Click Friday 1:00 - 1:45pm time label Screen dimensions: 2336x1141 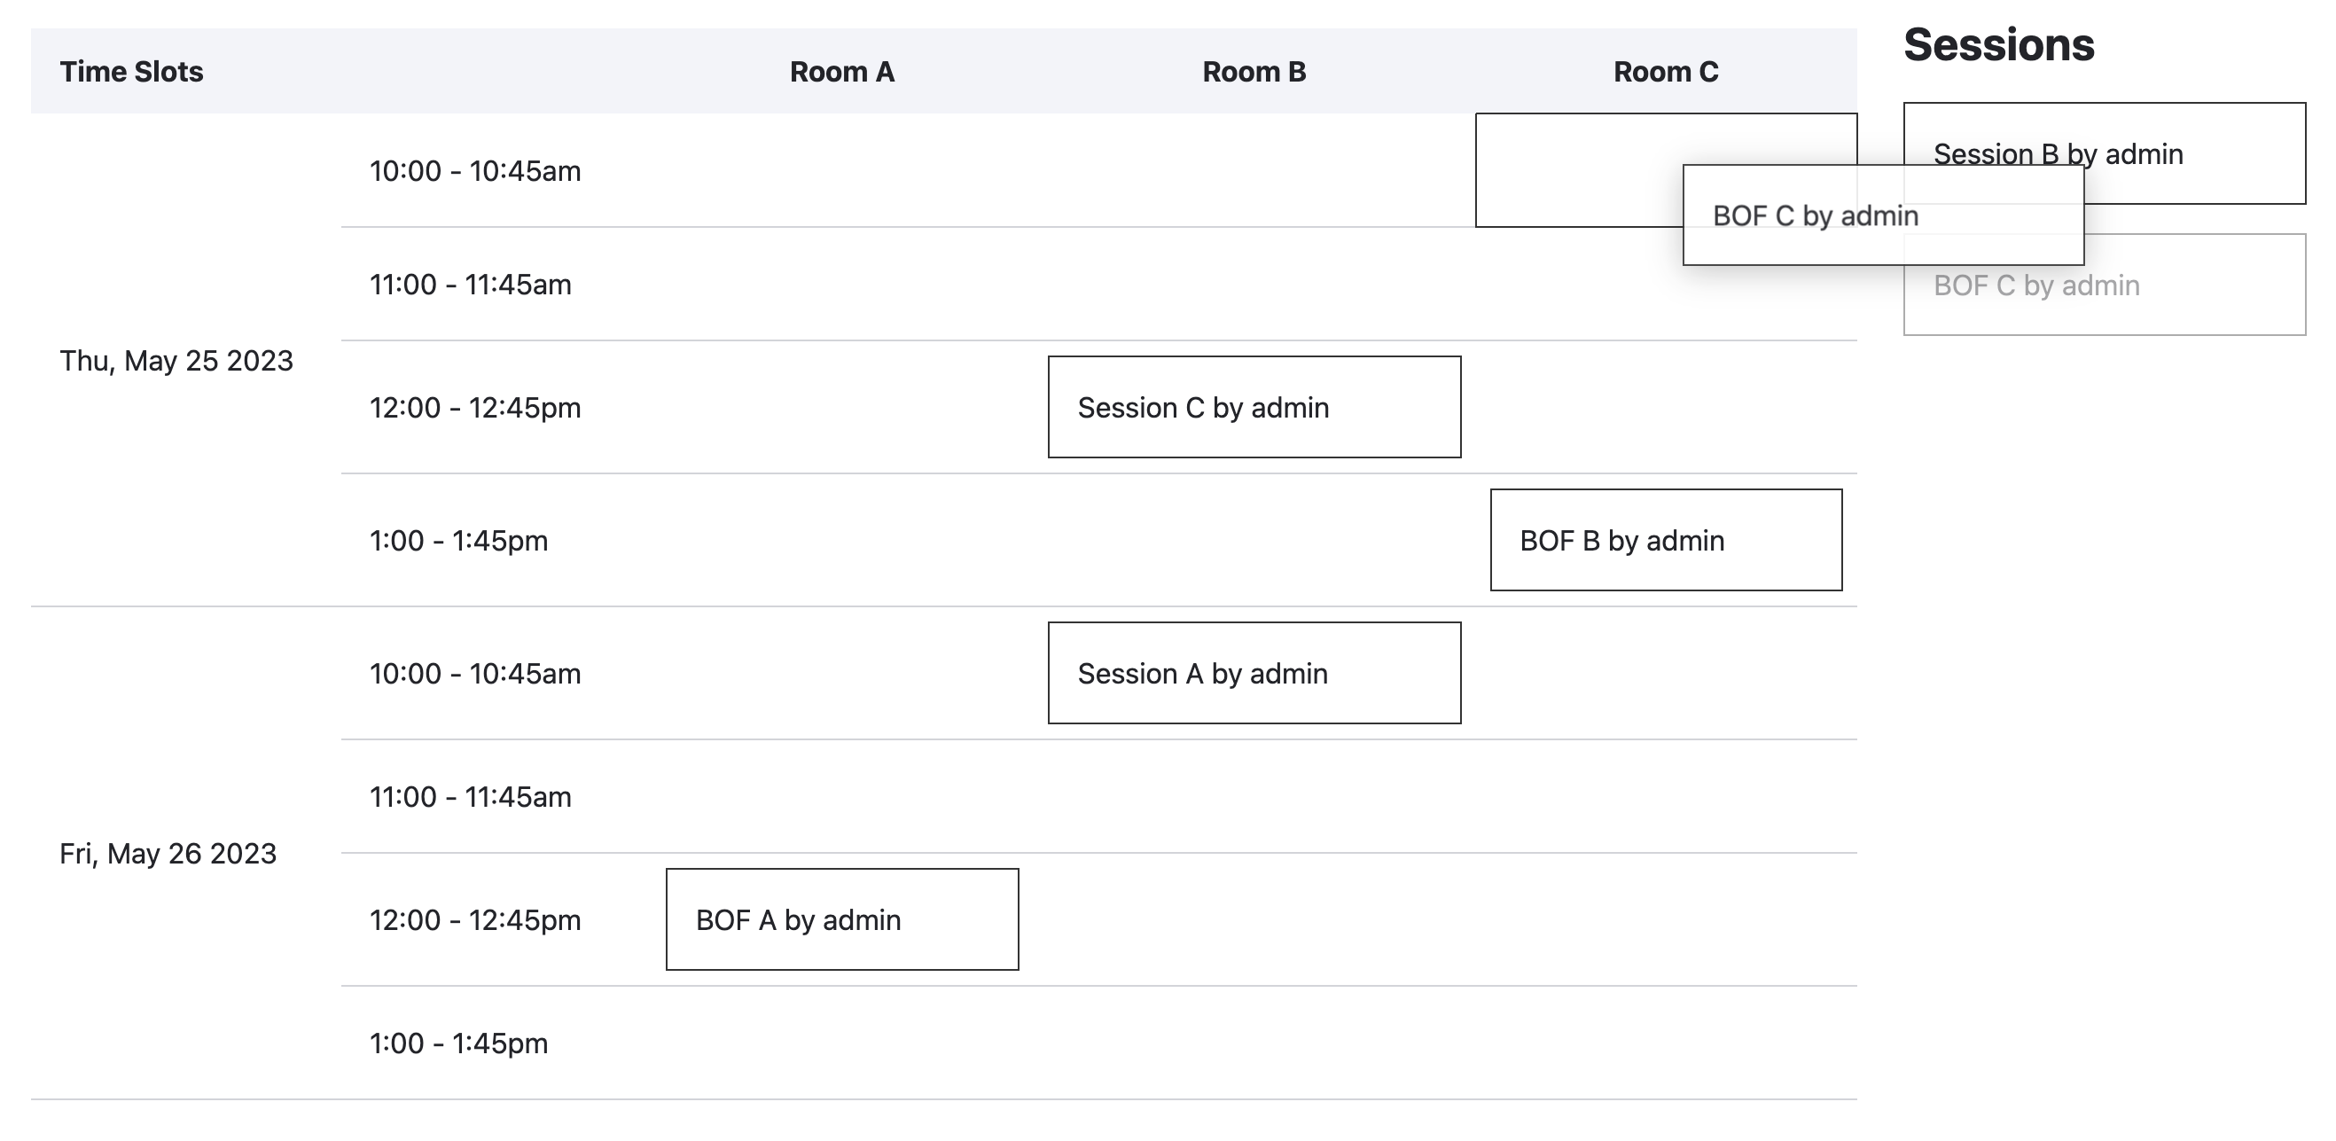pyautogui.click(x=459, y=1043)
